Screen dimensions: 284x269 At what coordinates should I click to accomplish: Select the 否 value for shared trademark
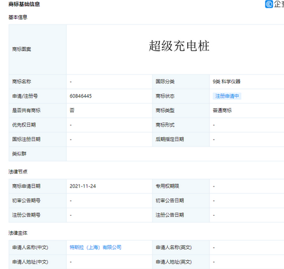click(72, 110)
